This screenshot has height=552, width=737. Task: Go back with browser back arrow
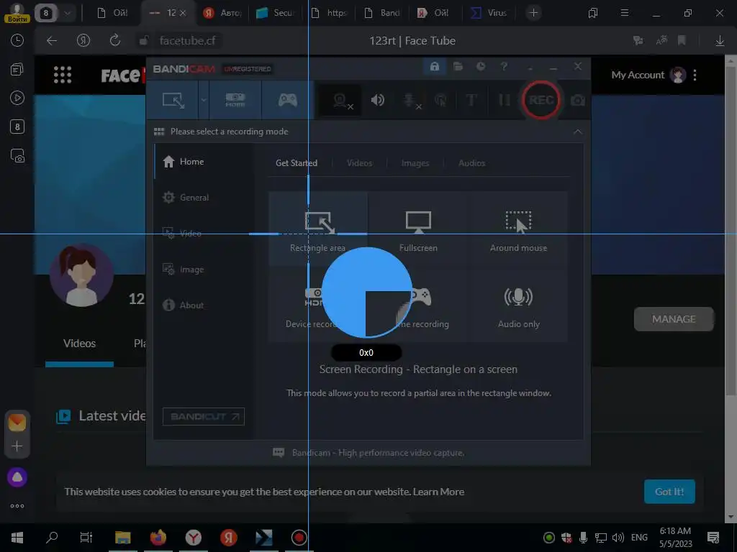52,41
